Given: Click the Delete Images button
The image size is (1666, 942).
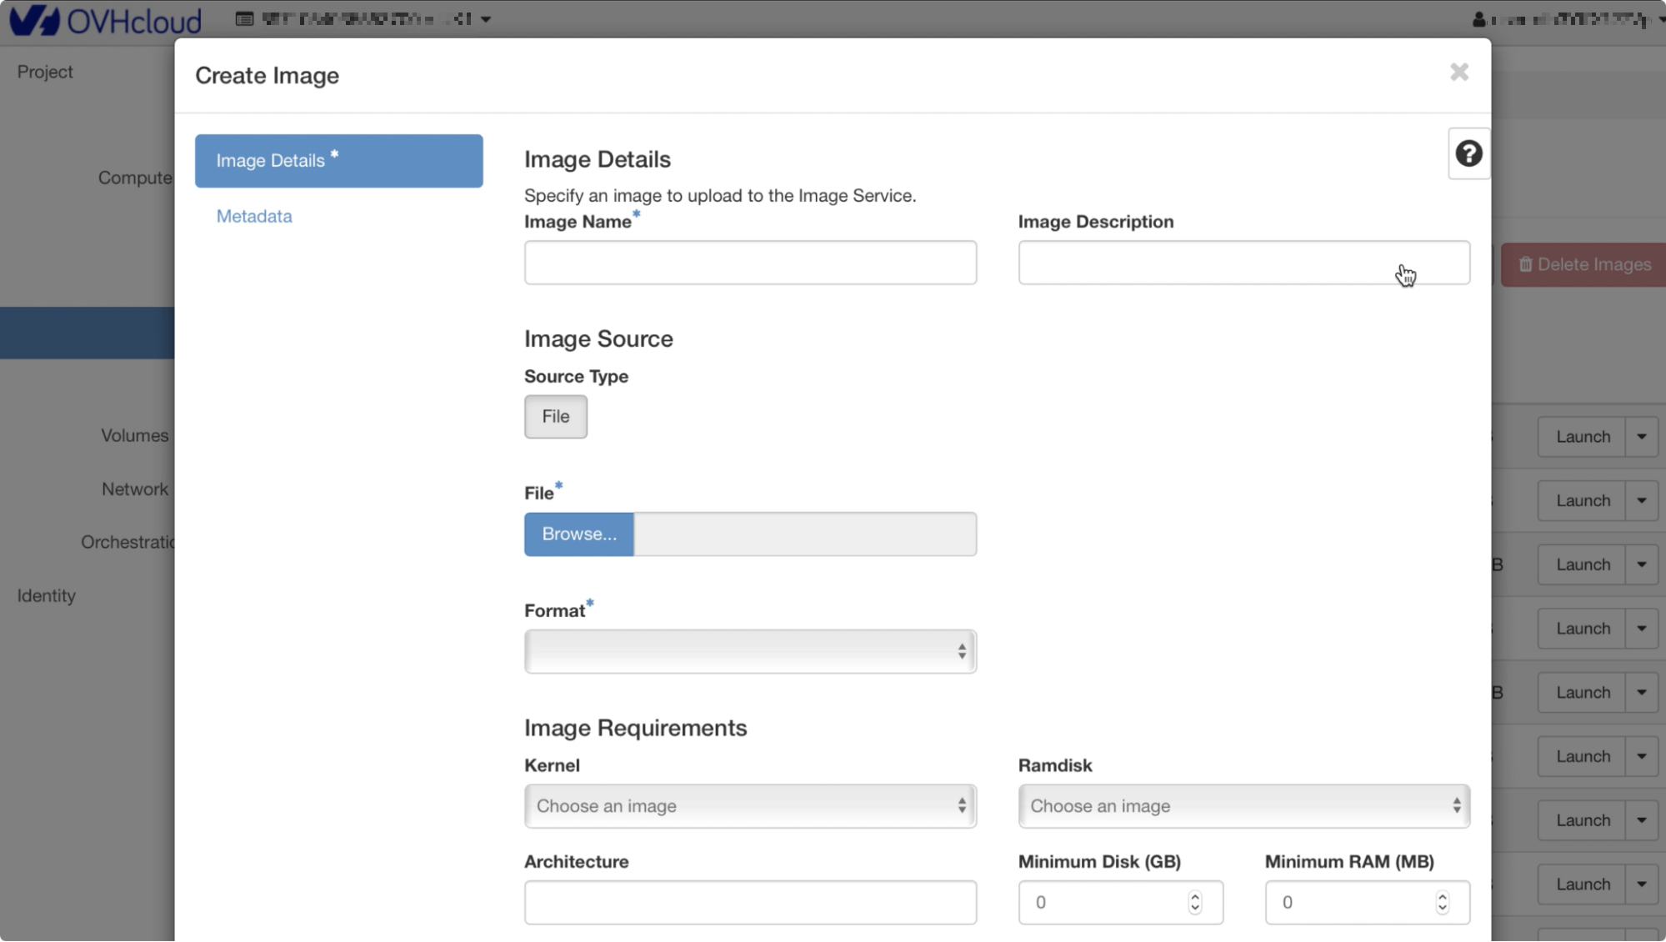Looking at the screenshot, I should point(1583,264).
